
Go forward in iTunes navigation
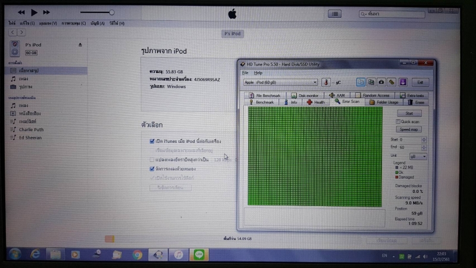pyautogui.click(x=21, y=32)
